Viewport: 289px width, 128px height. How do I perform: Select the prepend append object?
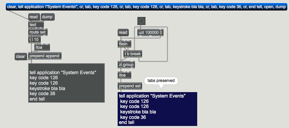pyautogui.click(x=45, y=56)
